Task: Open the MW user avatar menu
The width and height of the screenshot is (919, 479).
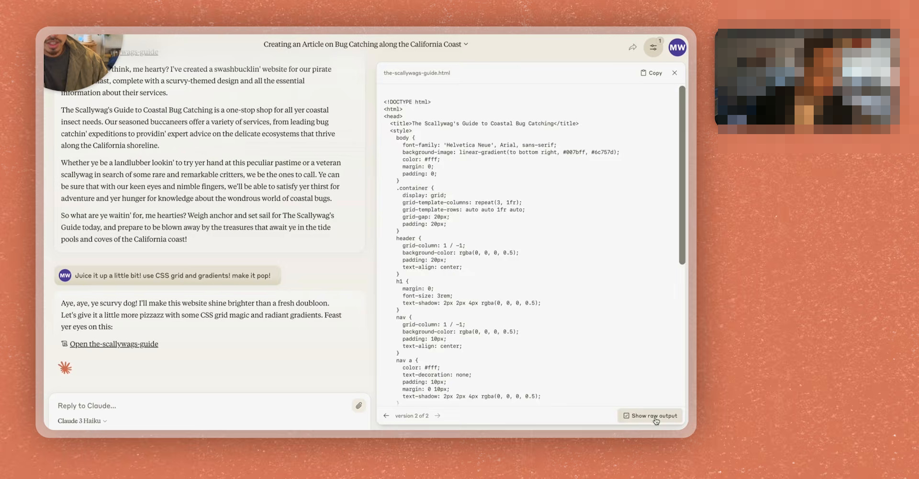Action: tap(677, 47)
